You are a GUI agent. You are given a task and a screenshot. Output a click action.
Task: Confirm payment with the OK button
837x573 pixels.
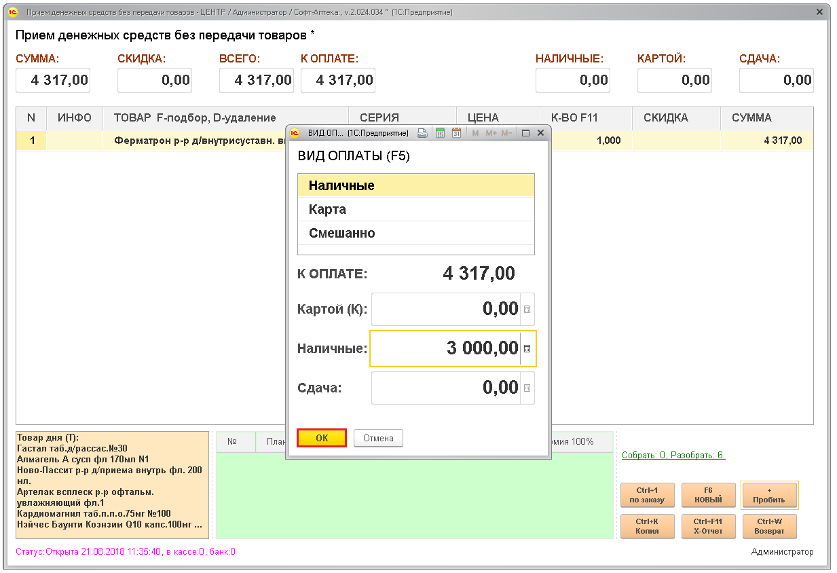click(x=322, y=438)
